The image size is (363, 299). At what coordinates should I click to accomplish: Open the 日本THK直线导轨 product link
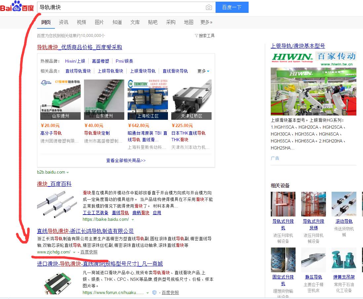(188, 136)
